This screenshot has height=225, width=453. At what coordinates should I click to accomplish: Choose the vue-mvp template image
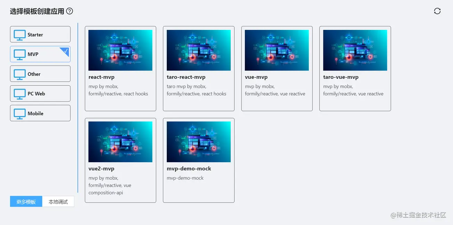point(277,50)
